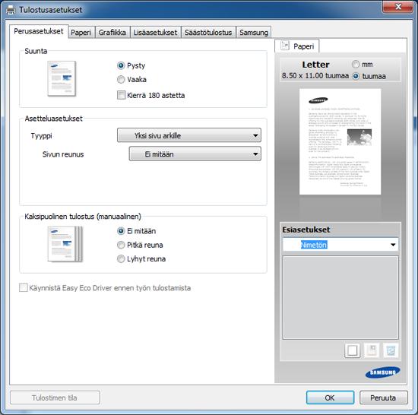Click the new preset blank page icon
Image resolution: width=418 pixels, height=415 pixels.
coord(352,350)
